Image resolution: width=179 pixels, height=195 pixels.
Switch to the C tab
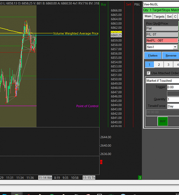pos(175,17)
